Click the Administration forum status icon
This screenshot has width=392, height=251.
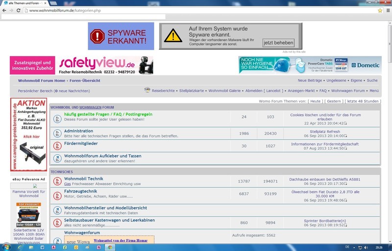point(57,133)
